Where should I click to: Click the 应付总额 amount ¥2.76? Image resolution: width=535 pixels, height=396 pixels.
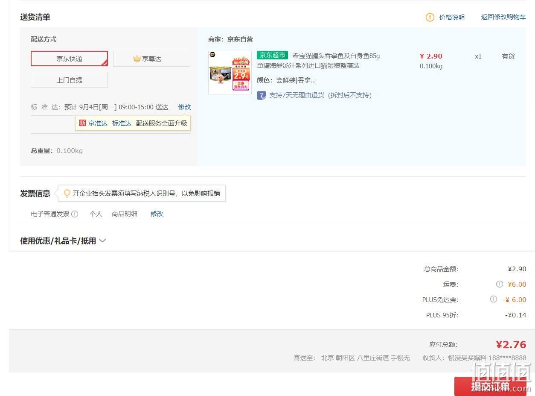click(511, 345)
